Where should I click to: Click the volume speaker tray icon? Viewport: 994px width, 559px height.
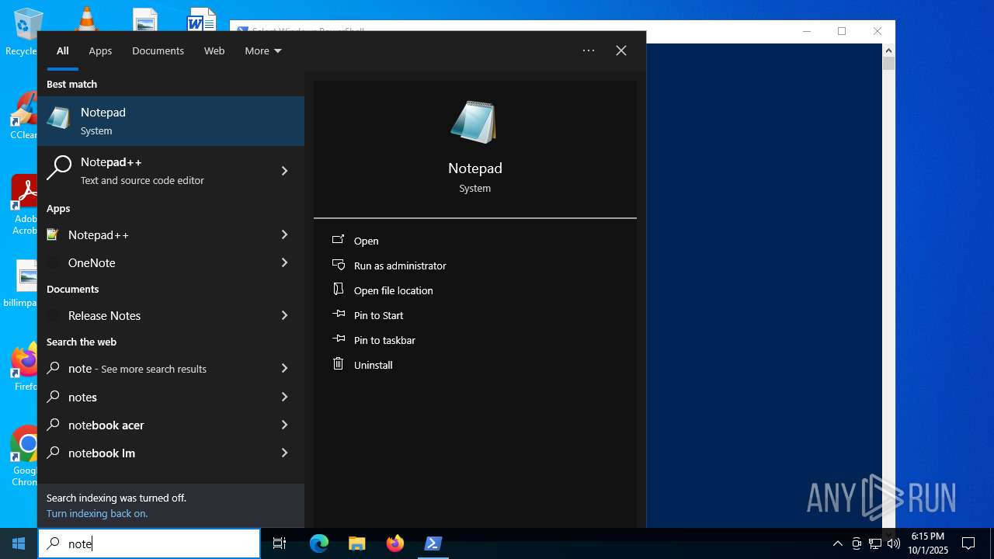click(x=893, y=543)
